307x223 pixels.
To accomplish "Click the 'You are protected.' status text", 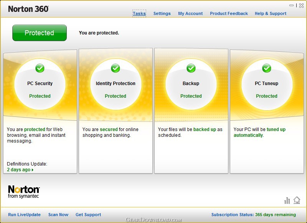I will click(x=99, y=33).
